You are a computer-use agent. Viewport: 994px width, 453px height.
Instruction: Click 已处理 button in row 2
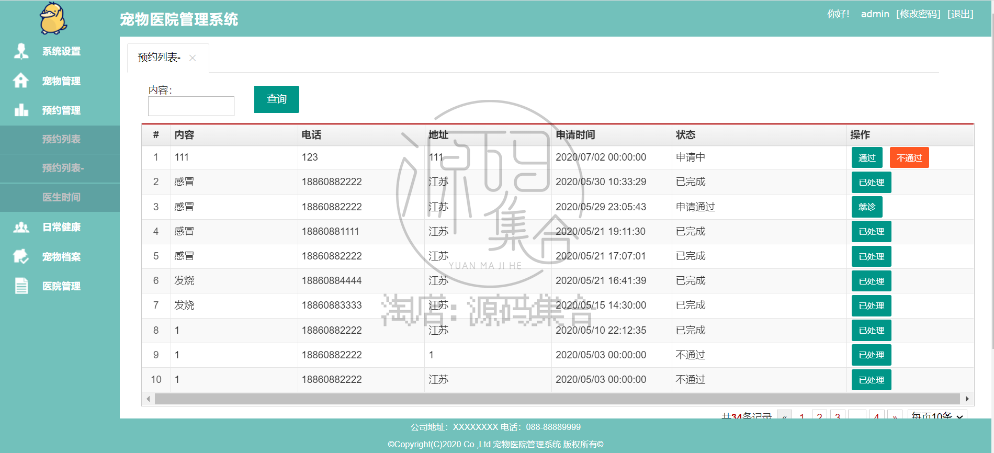point(872,183)
